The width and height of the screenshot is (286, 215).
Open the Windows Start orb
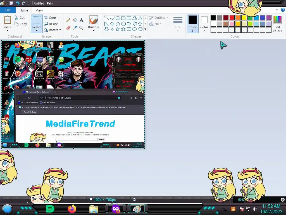coord(7,209)
